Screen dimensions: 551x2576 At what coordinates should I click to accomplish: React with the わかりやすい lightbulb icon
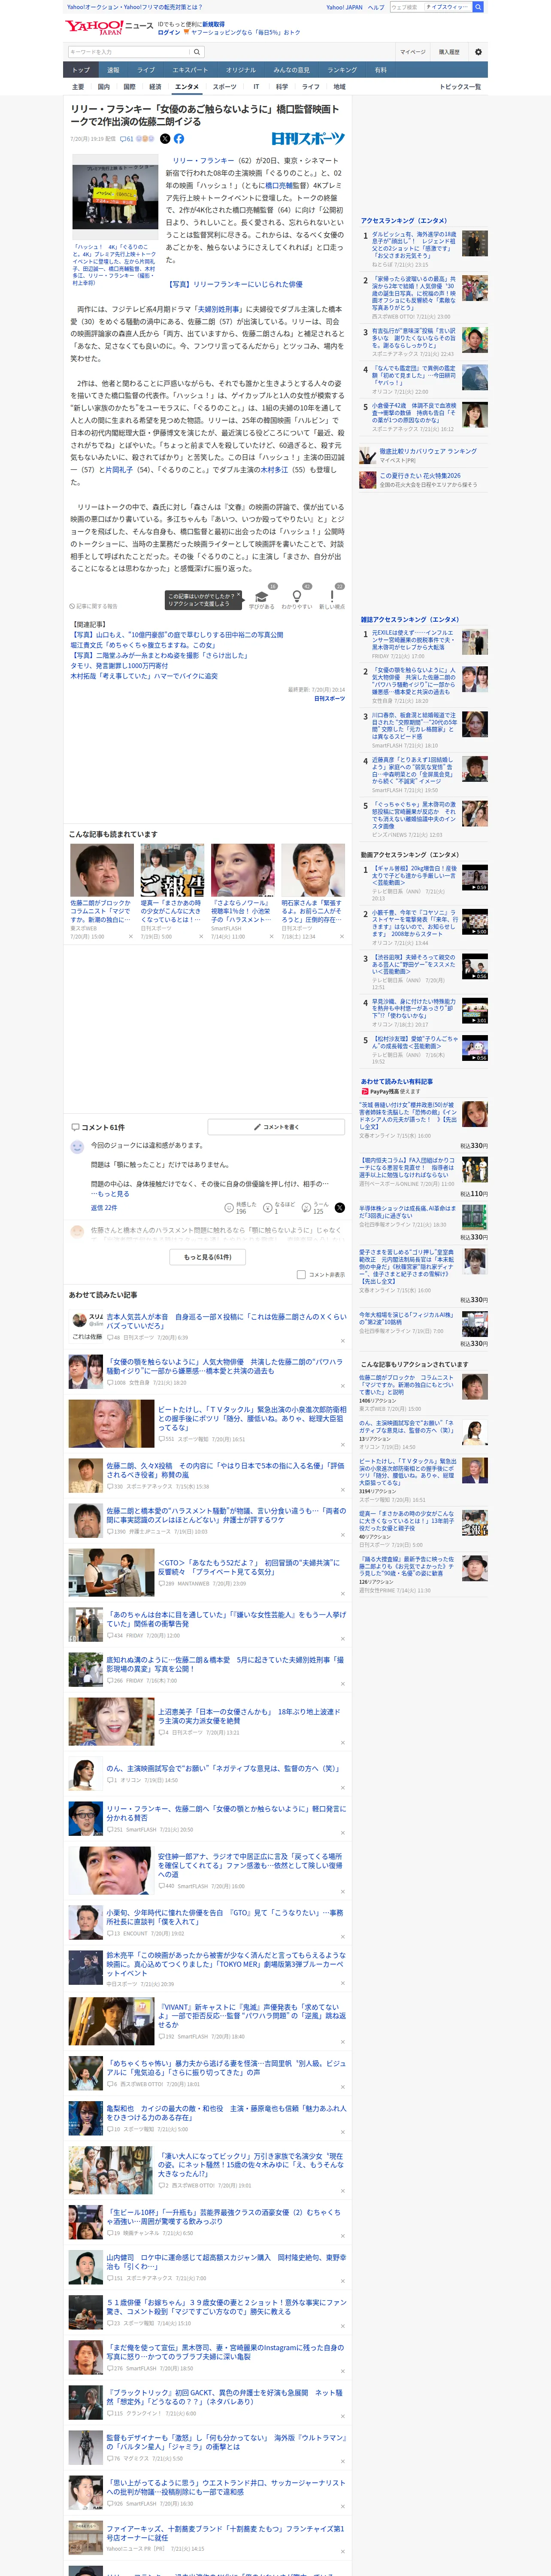click(x=296, y=596)
